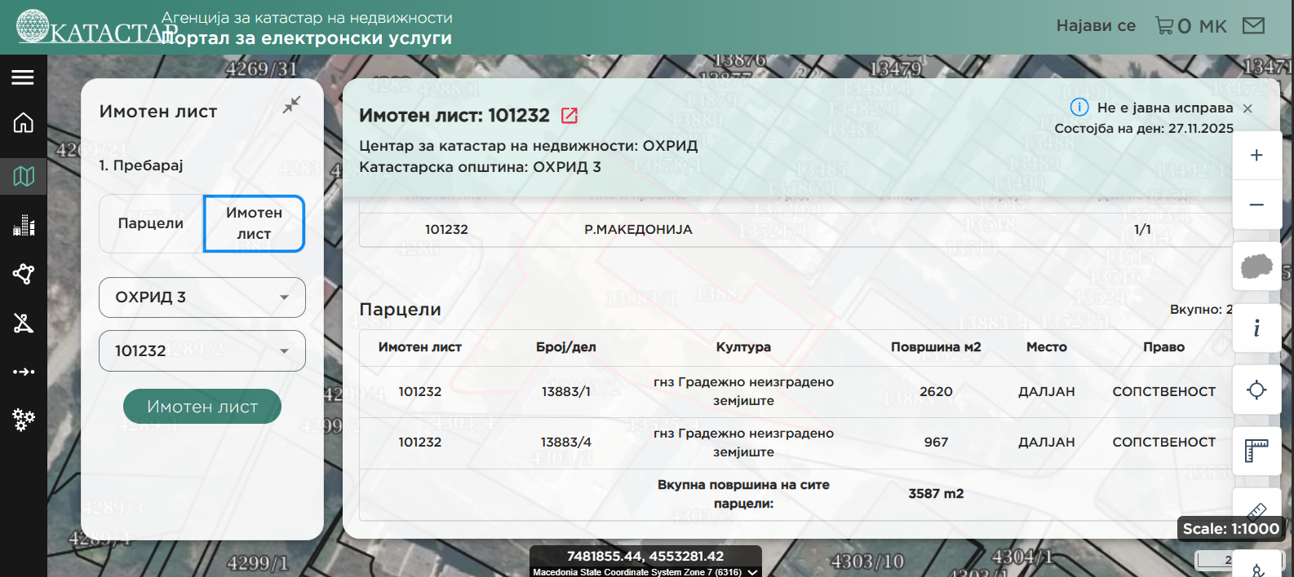Click the Најави се login link
Viewport: 1294px width, 577px height.
(x=1096, y=26)
